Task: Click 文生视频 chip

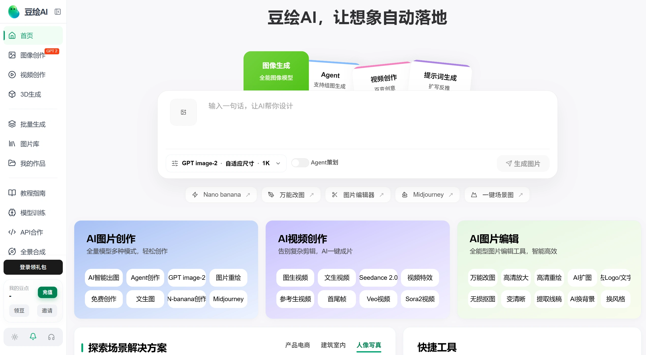Action: (337, 277)
